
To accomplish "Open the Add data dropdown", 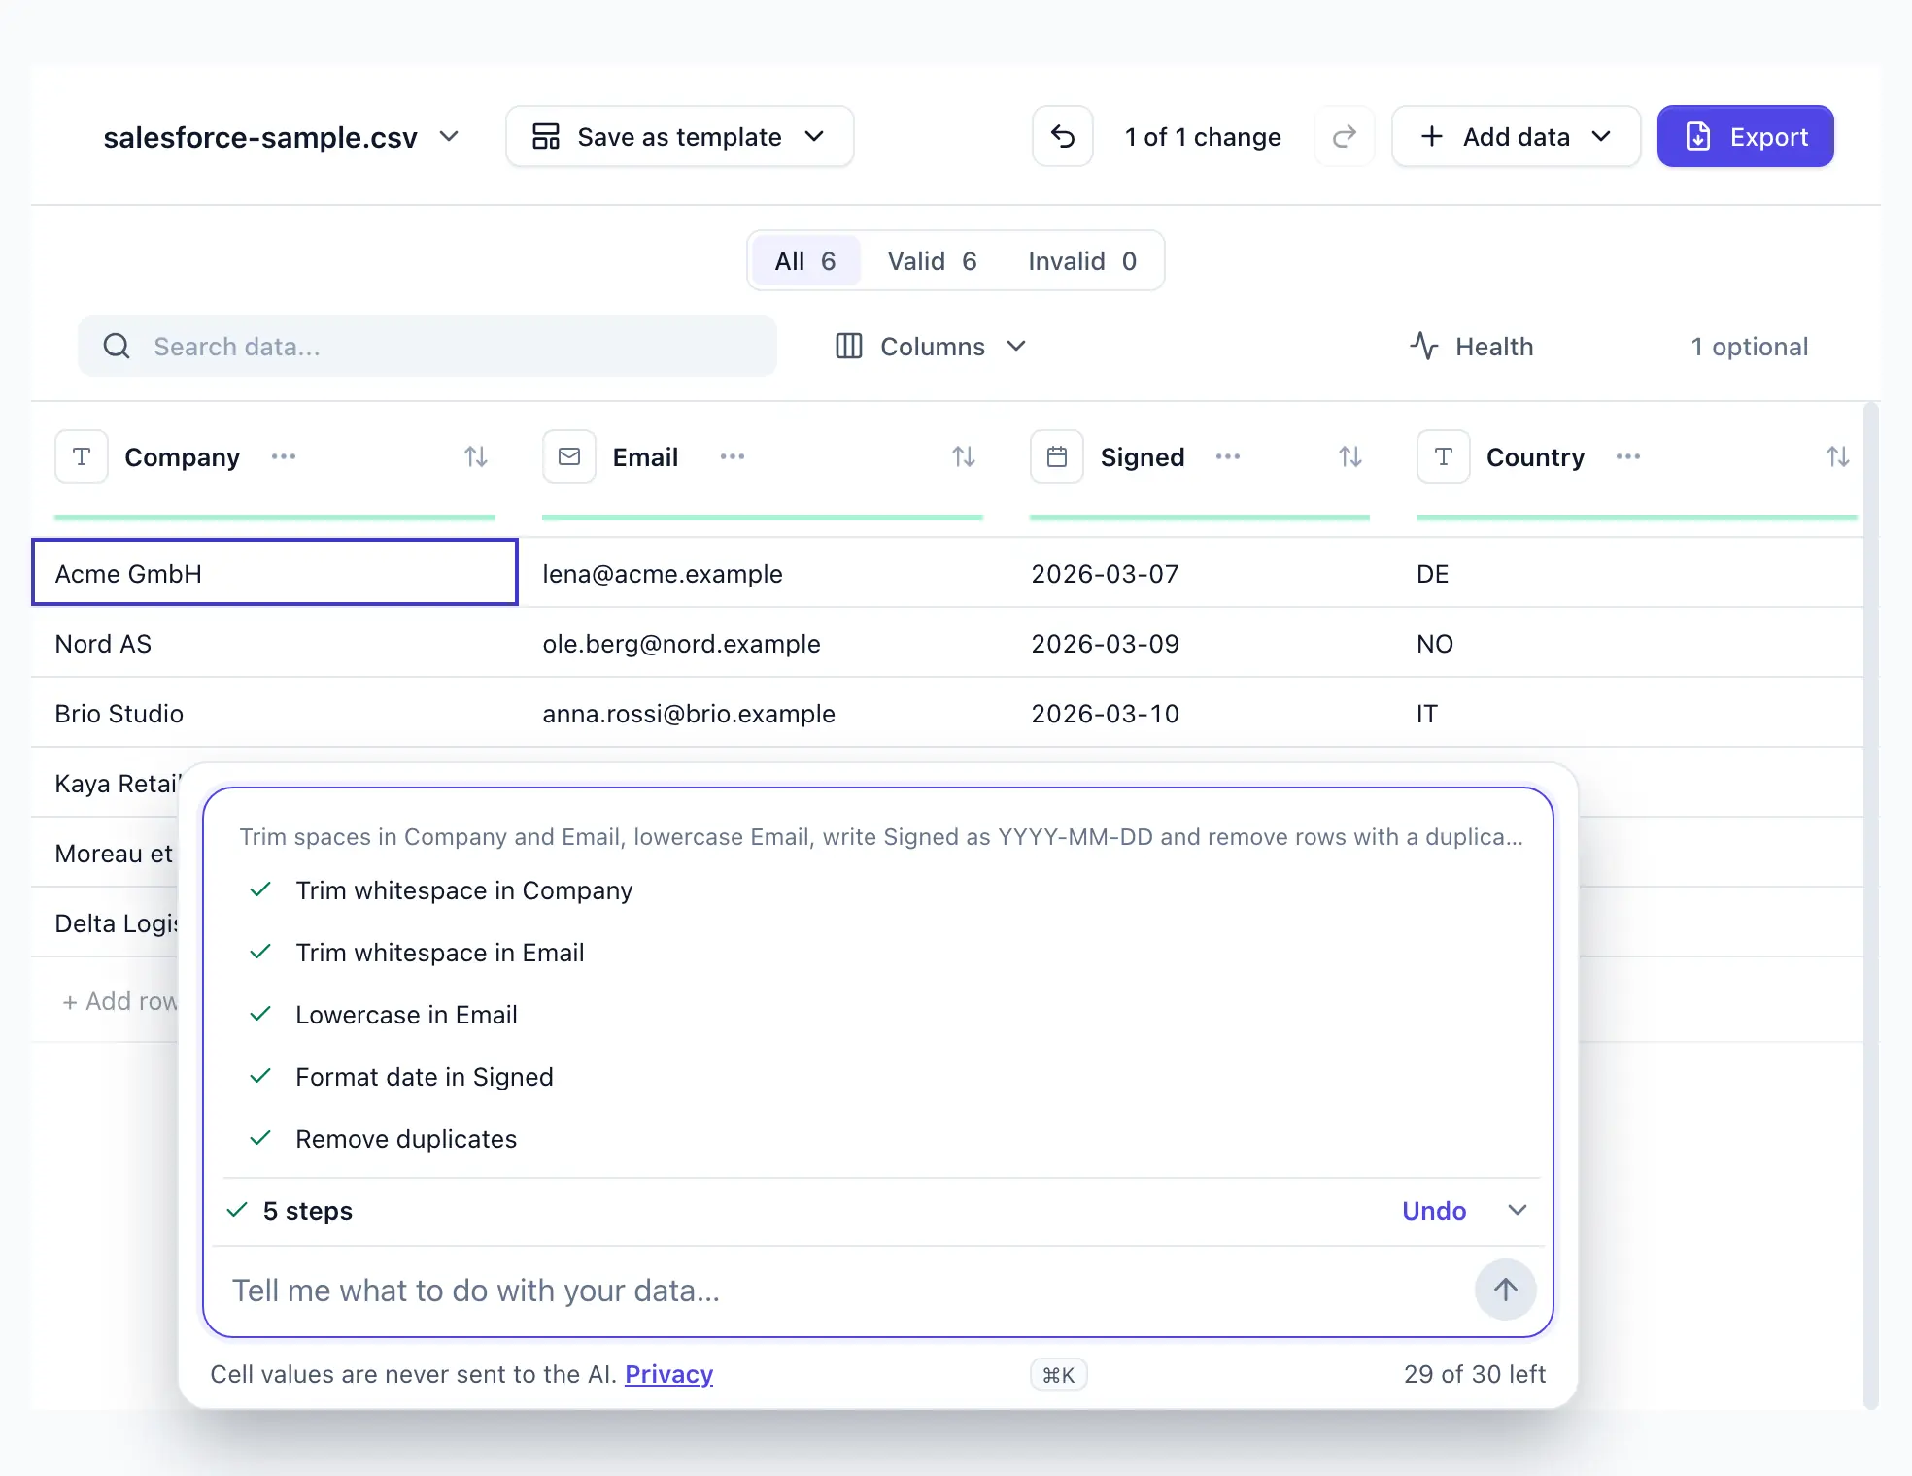I will tap(1516, 137).
